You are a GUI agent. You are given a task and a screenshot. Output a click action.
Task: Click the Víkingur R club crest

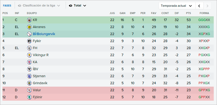tap(29, 55)
